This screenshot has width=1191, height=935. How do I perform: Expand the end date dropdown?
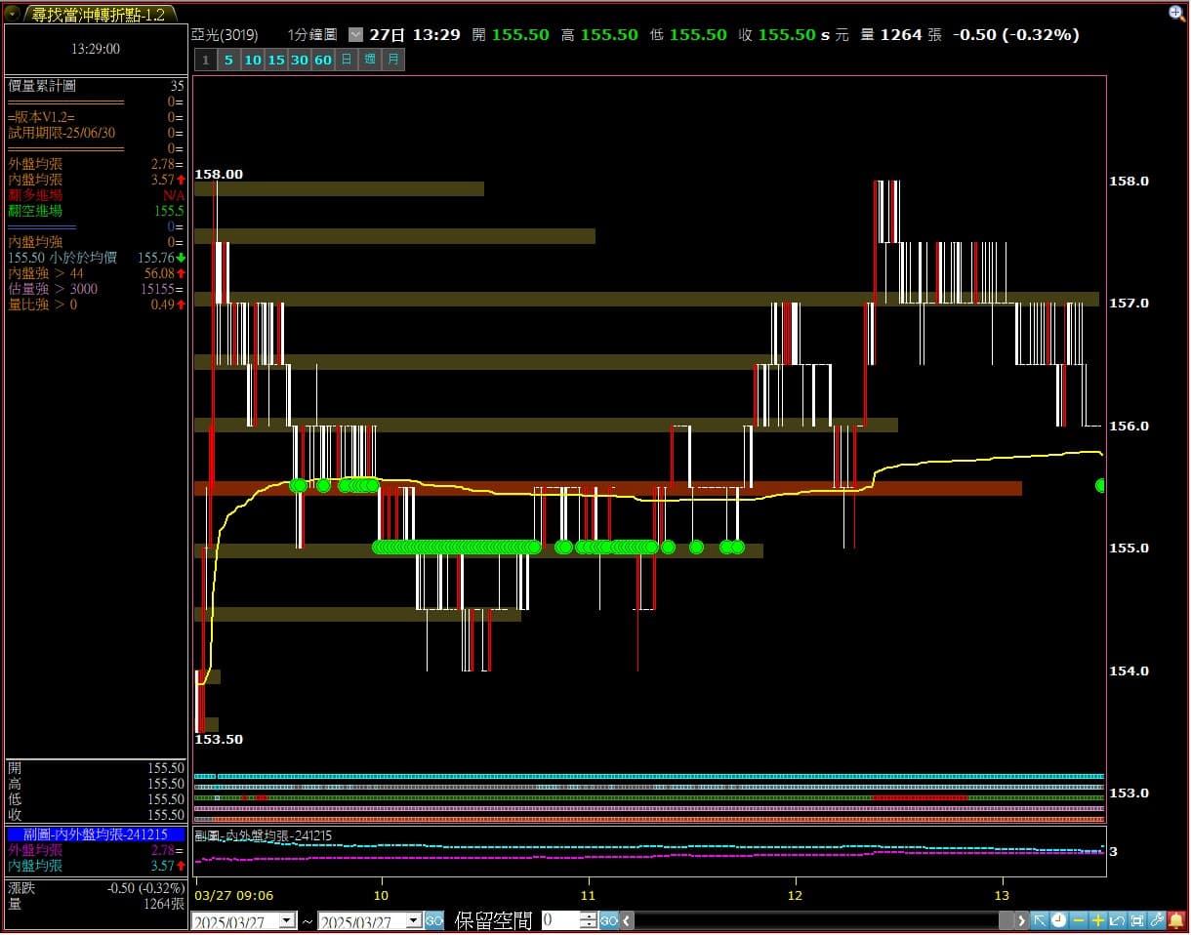(x=413, y=920)
